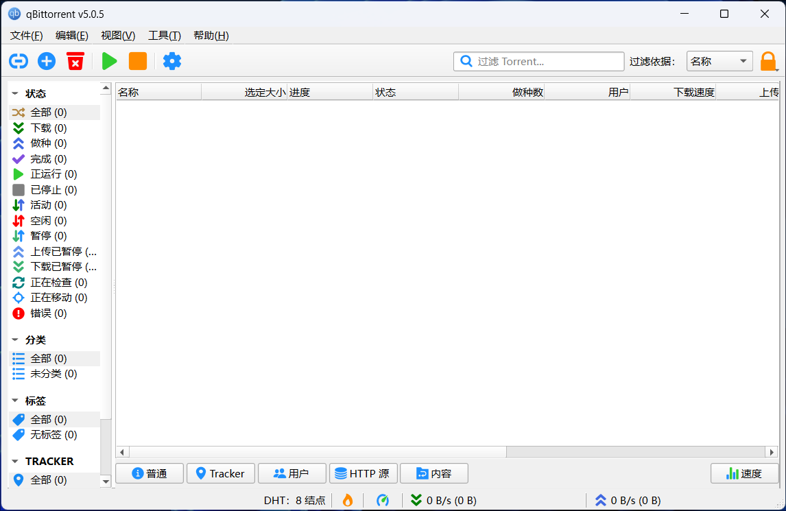
Task: Toggle the UI lock padlock icon
Action: tap(768, 61)
